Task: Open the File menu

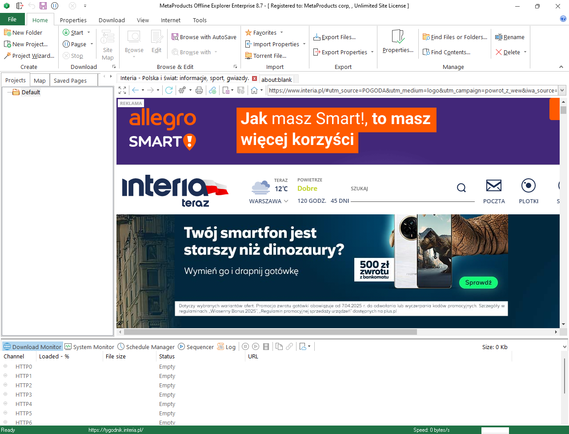Action: 12,20
